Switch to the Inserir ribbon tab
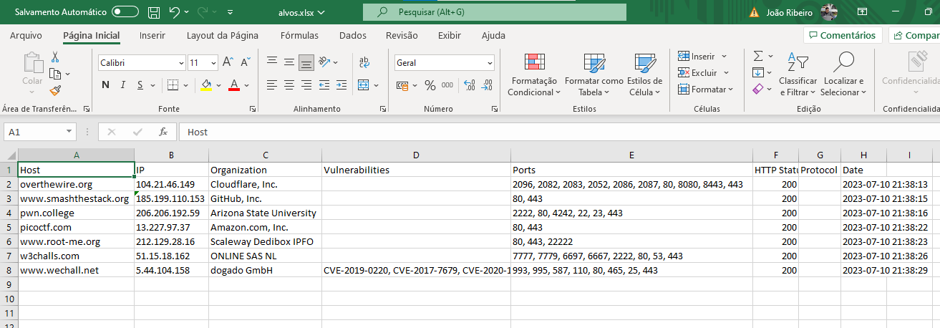The height and width of the screenshot is (328, 940). [152, 35]
